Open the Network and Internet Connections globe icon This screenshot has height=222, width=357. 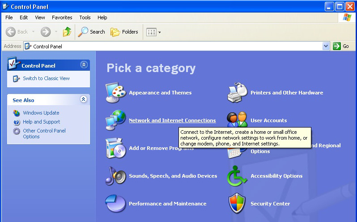pyautogui.click(x=116, y=120)
